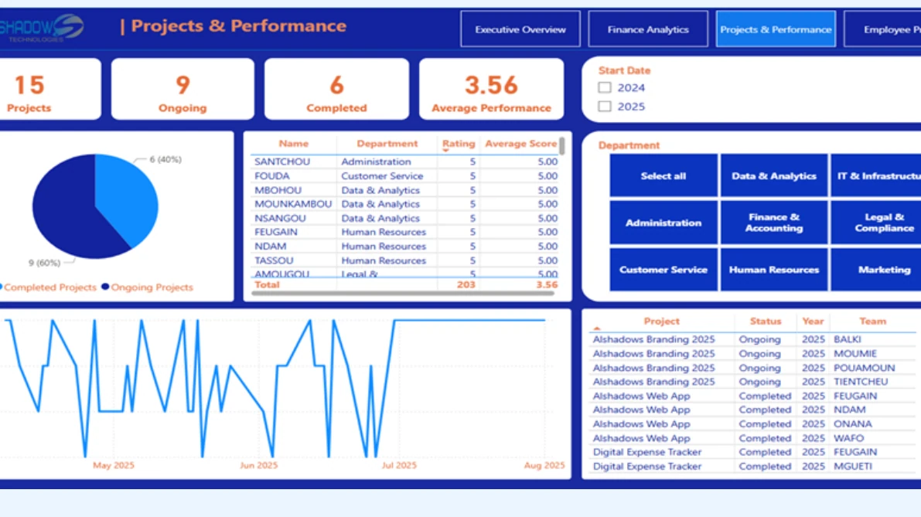Select the MOUMIE team row

coord(754,354)
